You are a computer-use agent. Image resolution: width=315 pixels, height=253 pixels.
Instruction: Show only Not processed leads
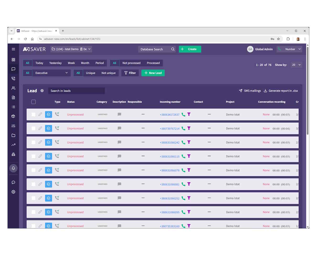pos(132,63)
